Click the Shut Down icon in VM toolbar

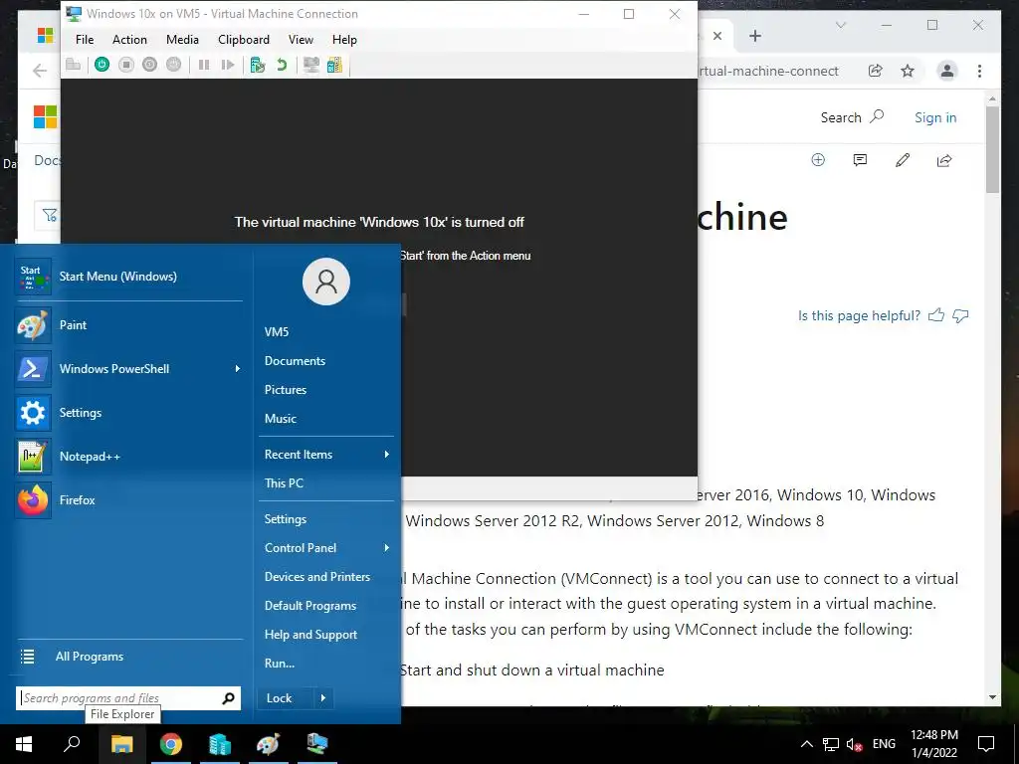pos(150,65)
